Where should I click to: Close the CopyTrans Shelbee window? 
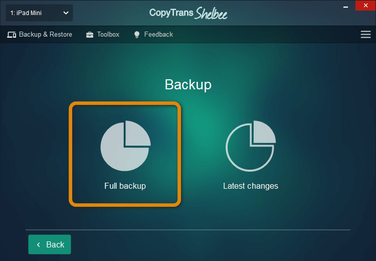click(365, 6)
